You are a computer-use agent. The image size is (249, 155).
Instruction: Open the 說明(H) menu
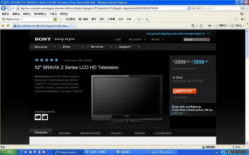[x=64, y=14]
